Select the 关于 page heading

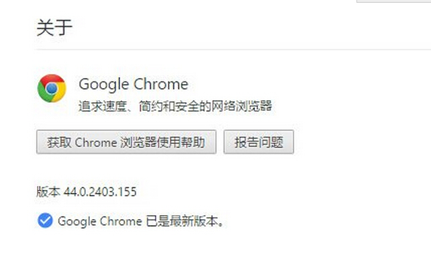(54, 28)
